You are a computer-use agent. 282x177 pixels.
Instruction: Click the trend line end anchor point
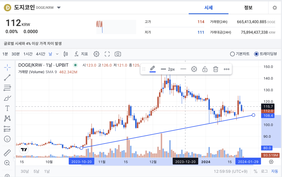pyautogui.click(x=253, y=115)
